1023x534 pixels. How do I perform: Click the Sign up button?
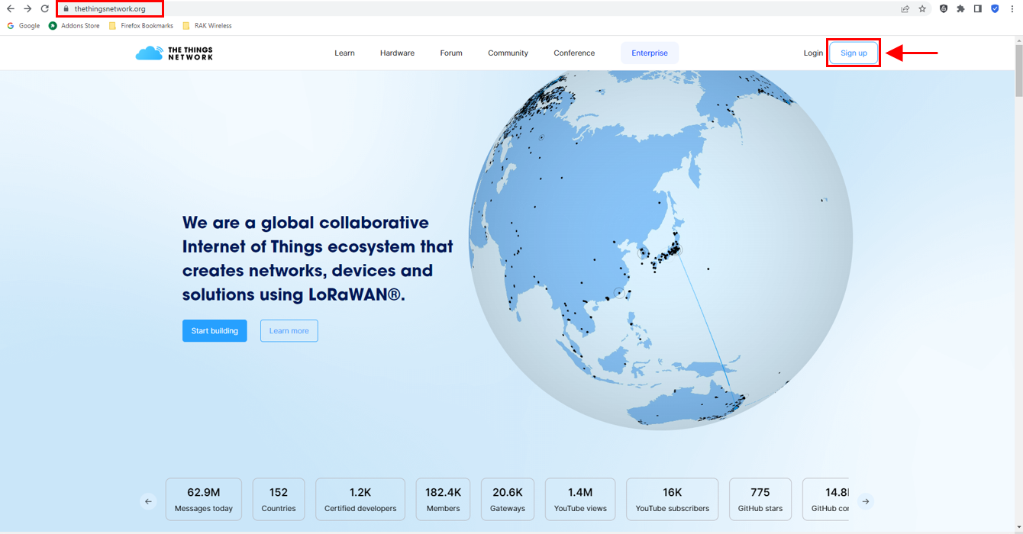click(x=854, y=53)
